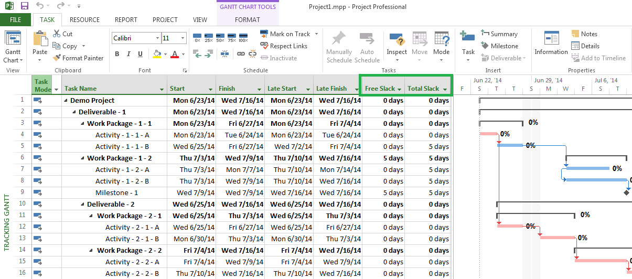Viewport: 632px width, 279px height.
Task: Switch to the REPORT tab
Action: tap(126, 20)
